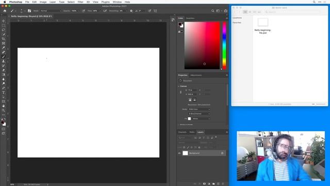Viewport: 330px width, 186px height.
Task: Open the File menu
Action: click(27, 2)
